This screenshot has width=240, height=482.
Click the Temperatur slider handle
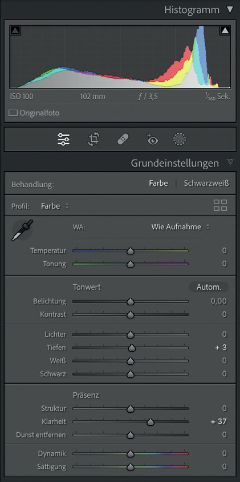[x=131, y=251]
